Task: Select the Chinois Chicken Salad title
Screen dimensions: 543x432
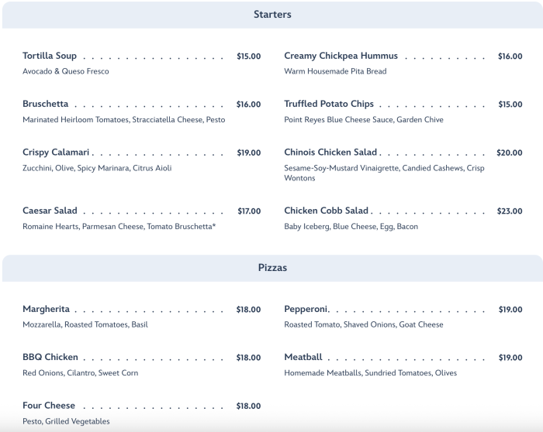Action: (330, 153)
